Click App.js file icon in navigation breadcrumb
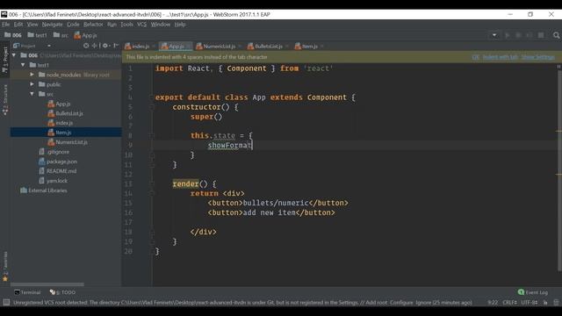The height and width of the screenshot is (316, 562). tap(85, 35)
